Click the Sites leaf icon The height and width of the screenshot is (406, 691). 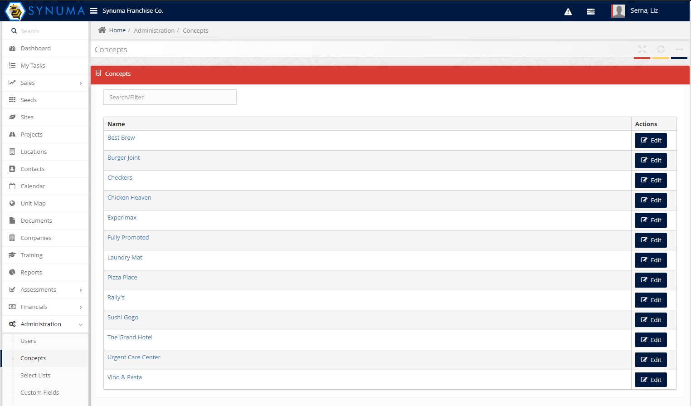coord(12,117)
